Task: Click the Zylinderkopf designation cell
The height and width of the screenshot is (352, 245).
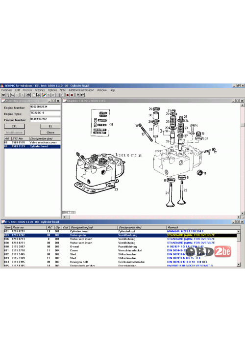Action: [x=126, y=231]
